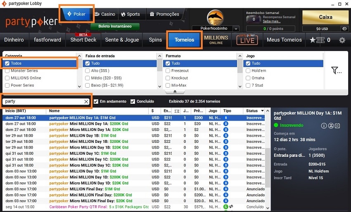Image resolution: width=351 pixels, height=212 pixels.
Task: Open the MILLIONS ONLINE tab
Action: [216, 40]
